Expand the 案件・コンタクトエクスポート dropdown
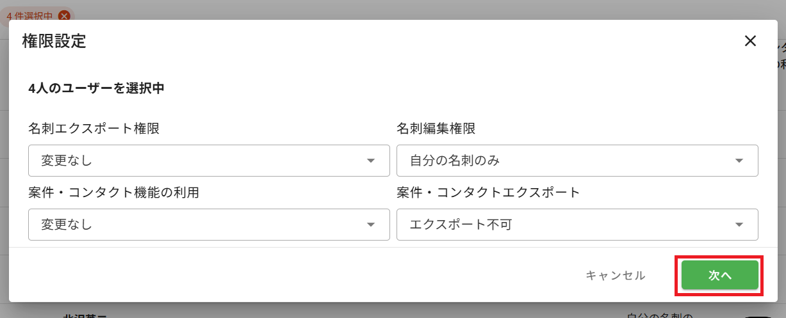 click(x=577, y=225)
